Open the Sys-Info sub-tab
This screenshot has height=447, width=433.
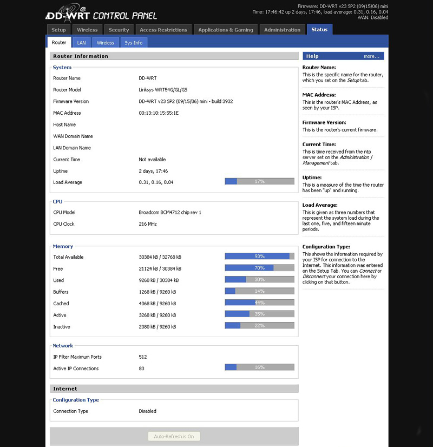click(x=133, y=42)
